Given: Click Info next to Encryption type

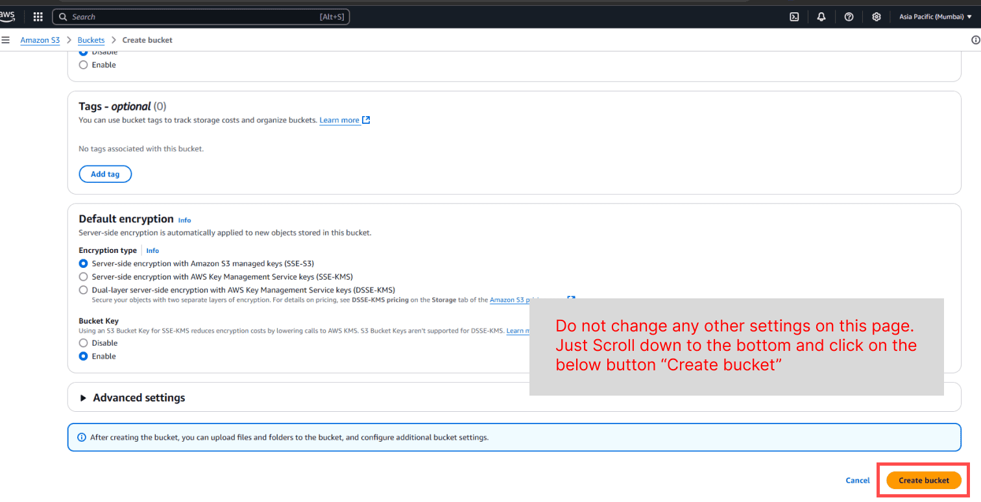Looking at the screenshot, I should [x=152, y=250].
